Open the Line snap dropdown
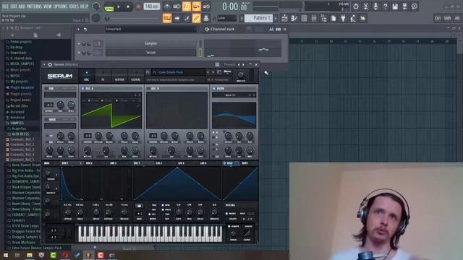The image size is (463, 260). [226, 18]
